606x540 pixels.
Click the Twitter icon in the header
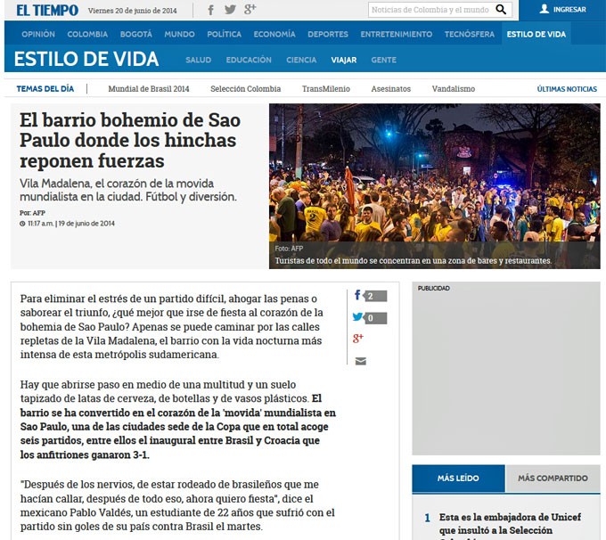point(230,10)
